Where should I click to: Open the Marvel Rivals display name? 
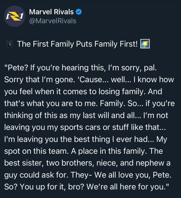click(x=51, y=12)
